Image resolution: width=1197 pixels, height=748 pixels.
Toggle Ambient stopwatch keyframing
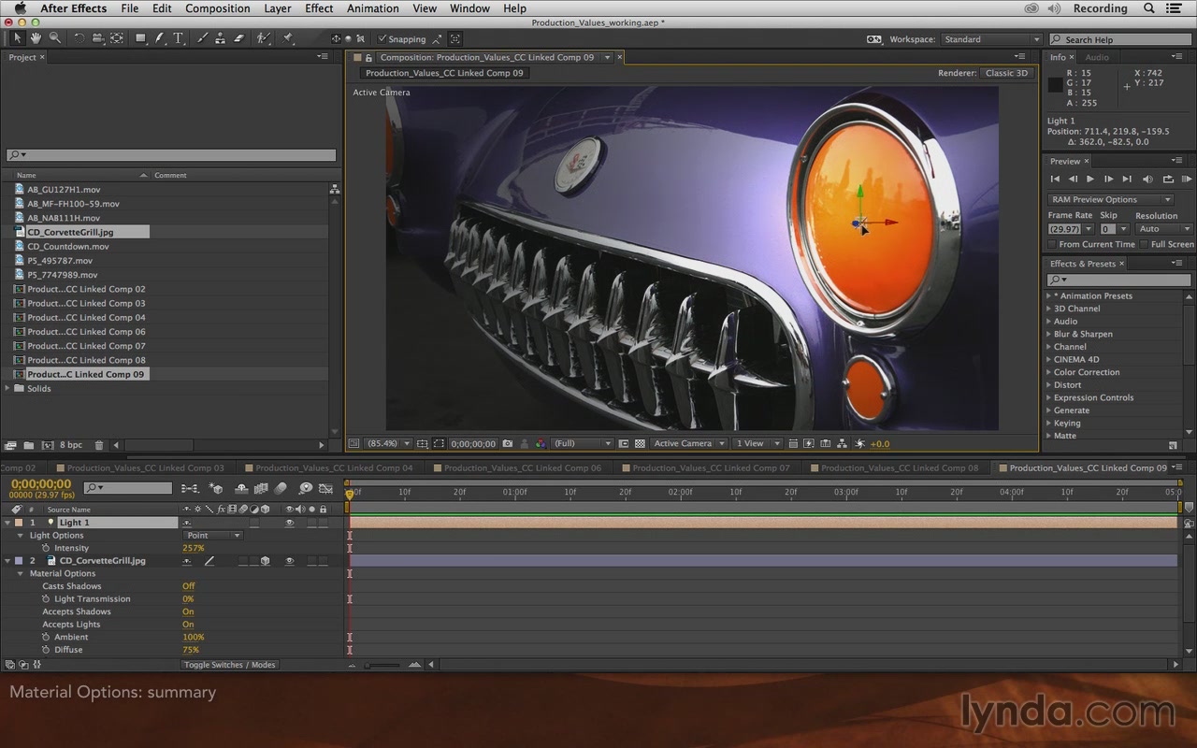coord(46,637)
